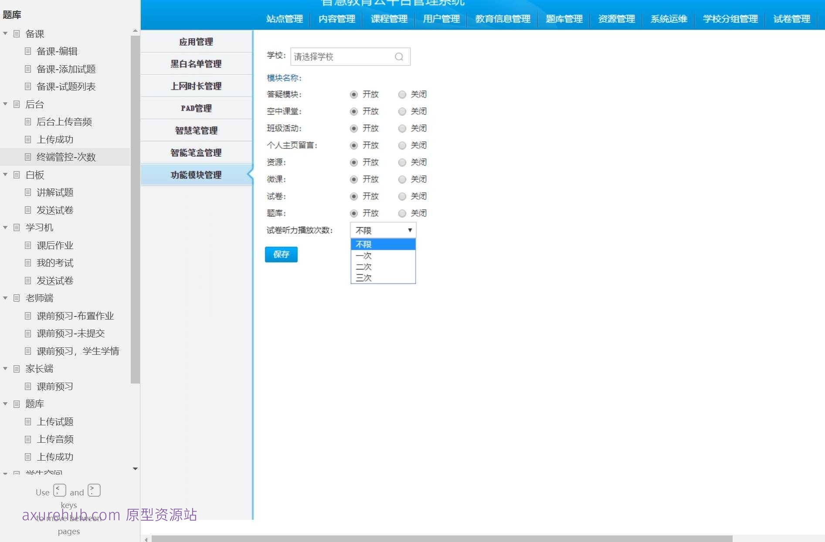Collapse the 学习机 tree node

pos(5,227)
